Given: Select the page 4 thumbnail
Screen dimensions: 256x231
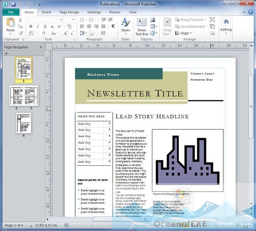Looking at the screenshot, I should [x=24, y=123].
